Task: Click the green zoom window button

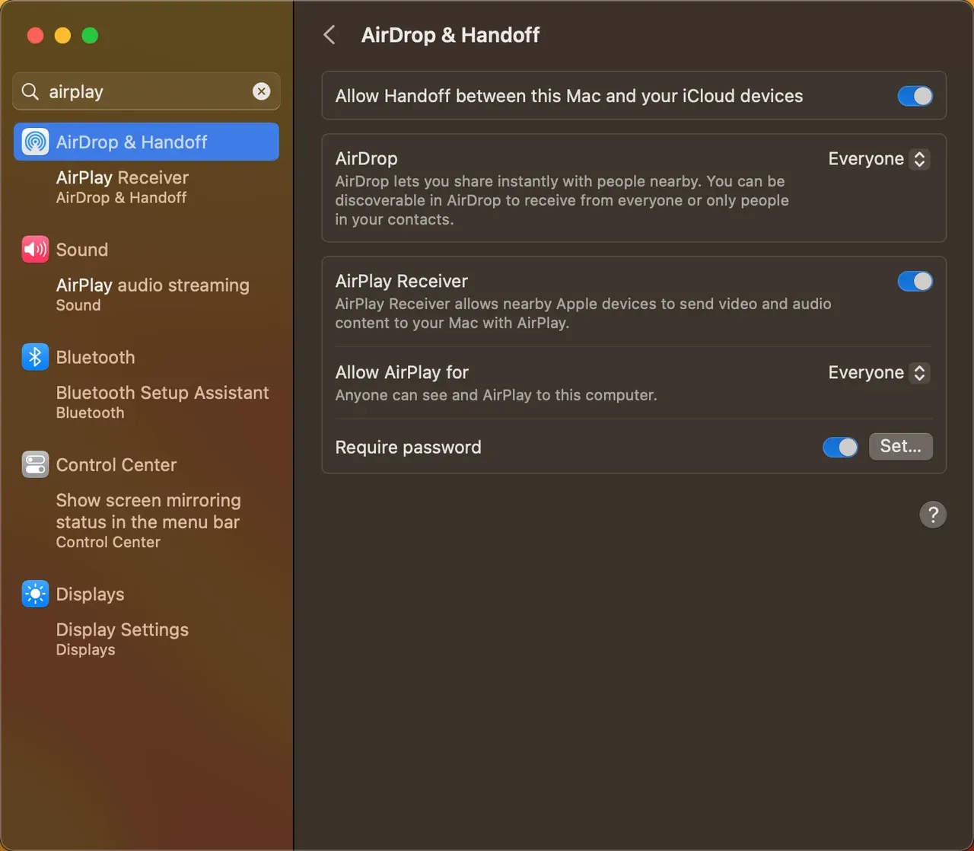Action: pos(90,35)
